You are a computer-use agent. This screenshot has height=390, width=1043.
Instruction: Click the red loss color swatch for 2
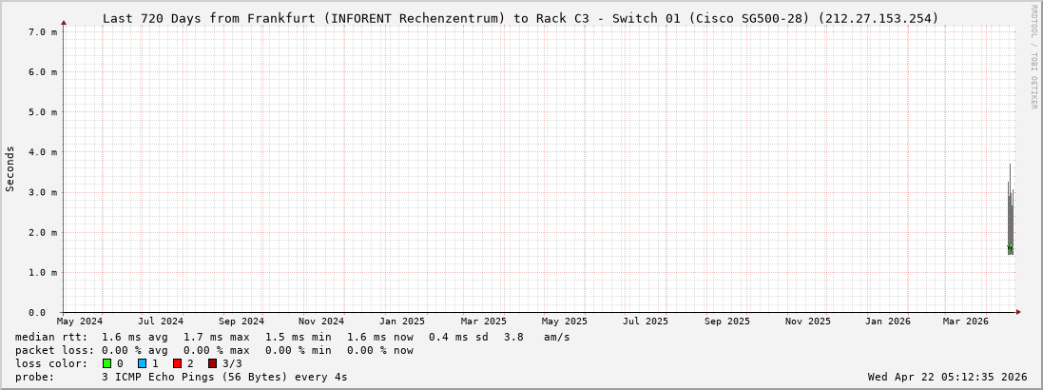click(177, 363)
